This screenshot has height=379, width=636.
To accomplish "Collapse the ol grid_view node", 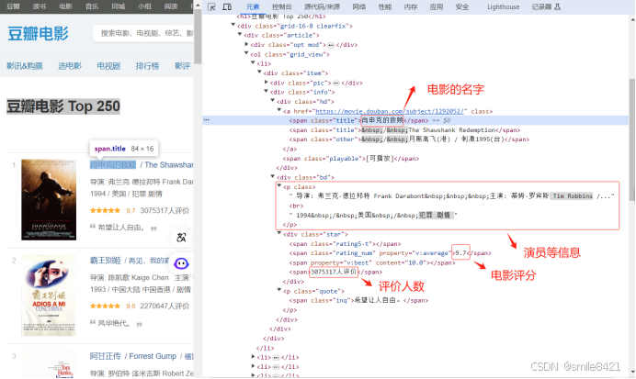I will (246, 53).
